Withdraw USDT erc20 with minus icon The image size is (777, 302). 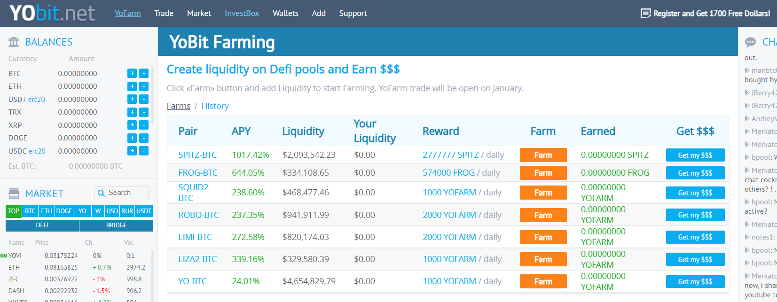tap(144, 99)
